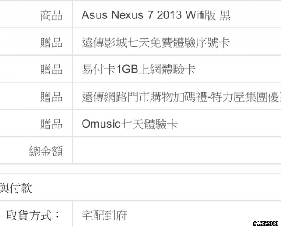Click 2013 in the product name

tap(169, 14)
